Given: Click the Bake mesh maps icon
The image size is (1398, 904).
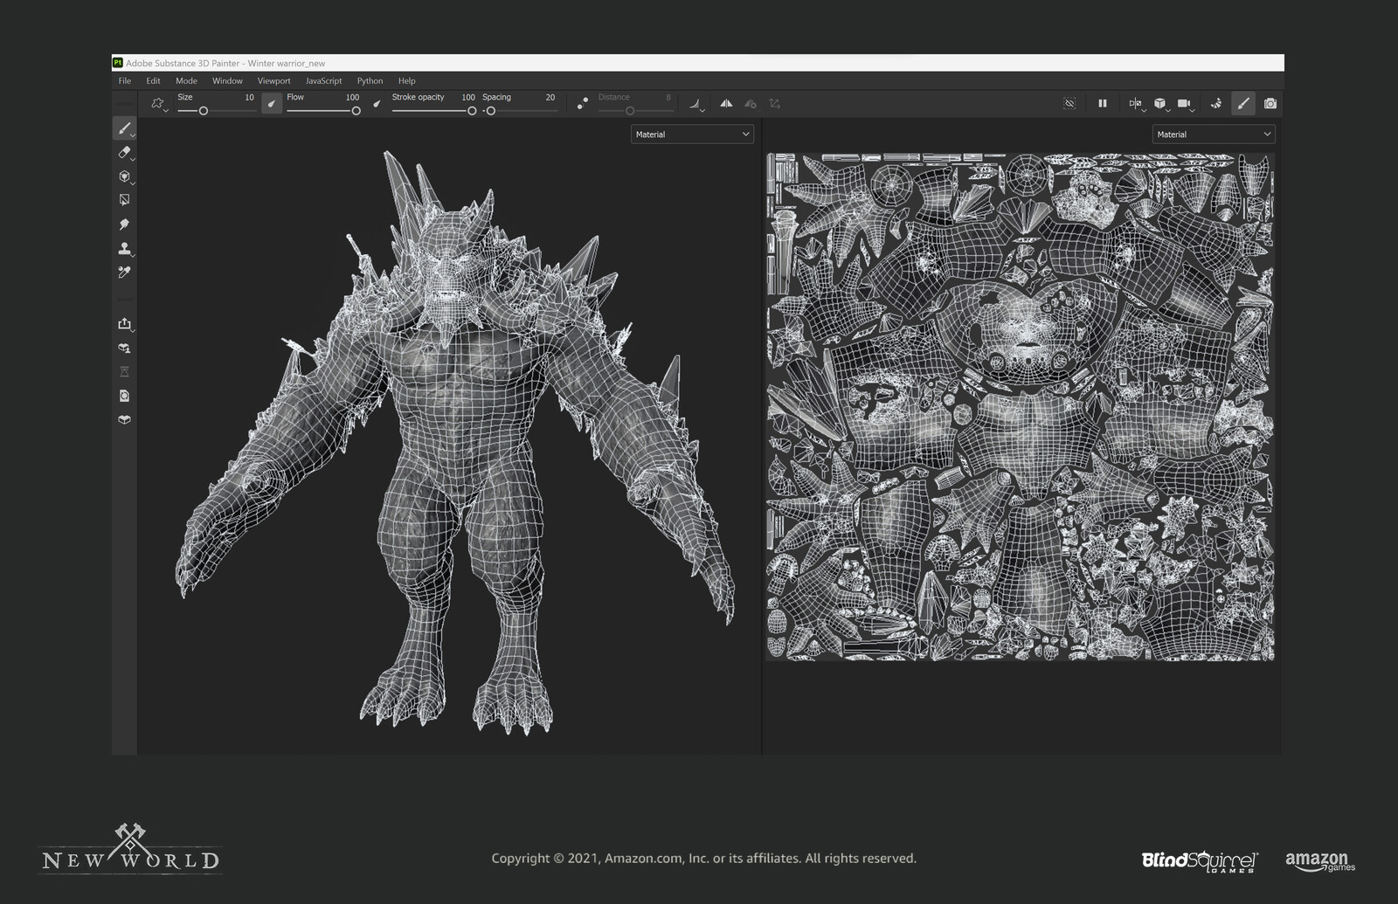Looking at the screenshot, I should (124, 348).
